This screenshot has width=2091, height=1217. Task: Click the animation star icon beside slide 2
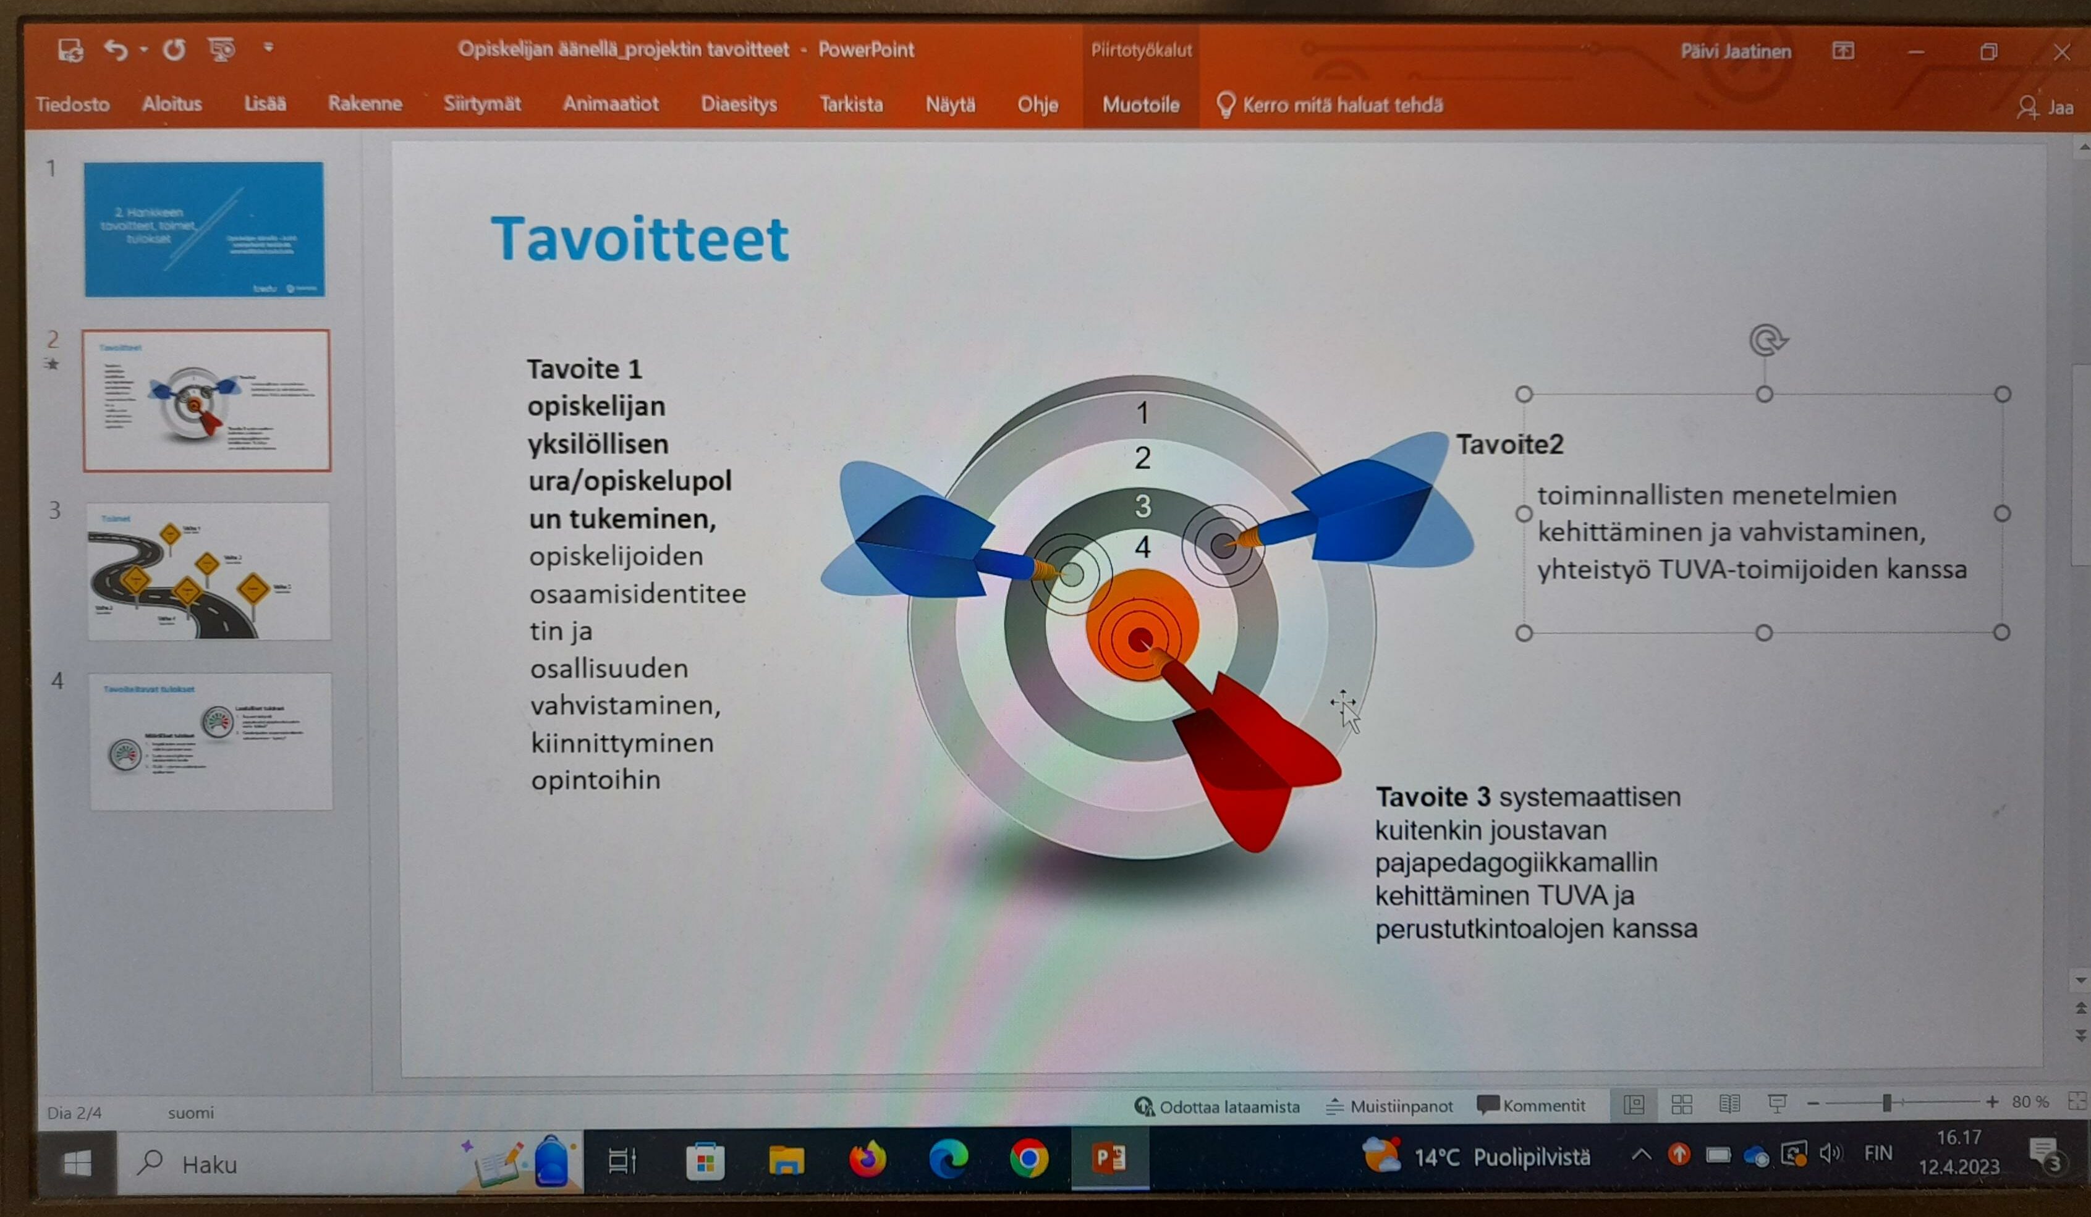pyautogui.click(x=53, y=364)
